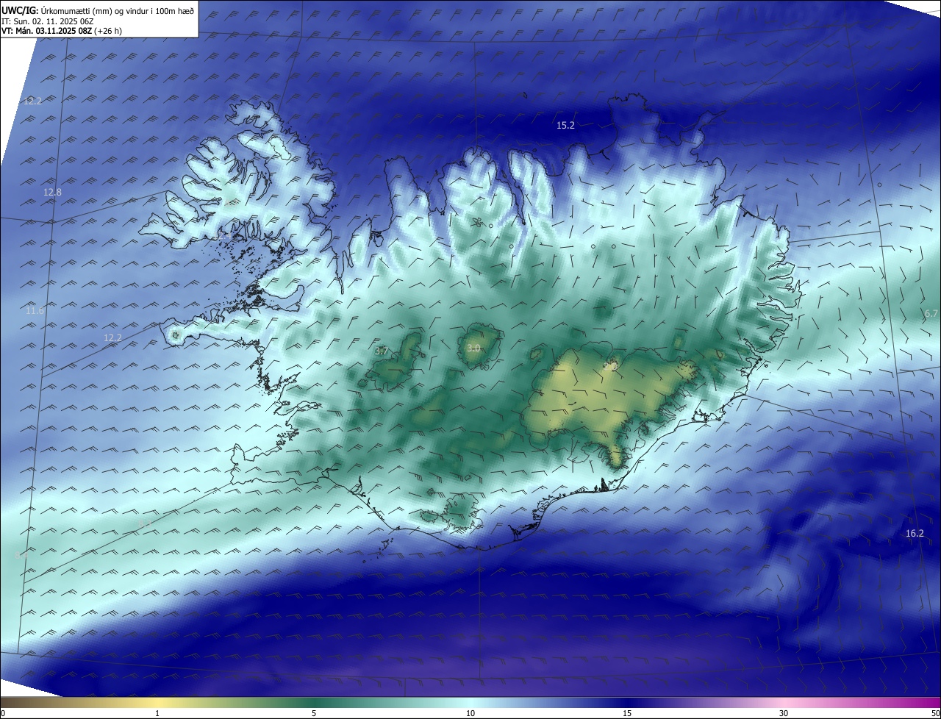Screen dimensions: 941x719
Task: Click the 3.7 value over the glacier
Action: pyautogui.click(x=382, y=352)
